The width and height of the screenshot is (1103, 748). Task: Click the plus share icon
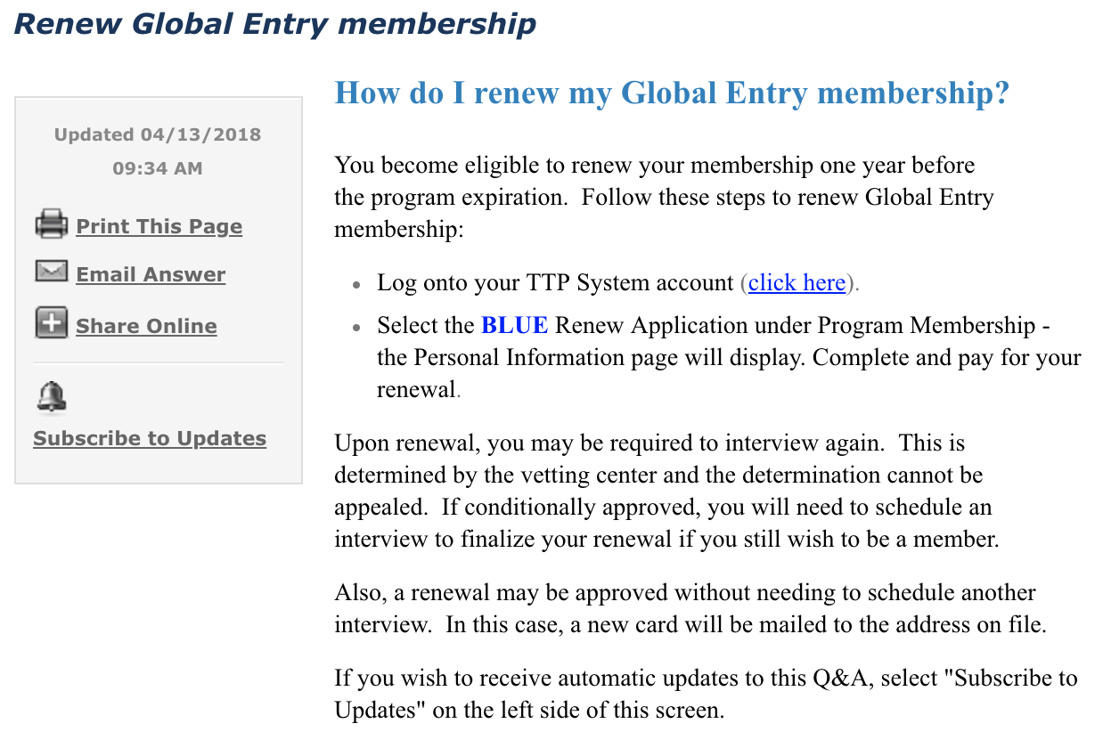(52, 322)
